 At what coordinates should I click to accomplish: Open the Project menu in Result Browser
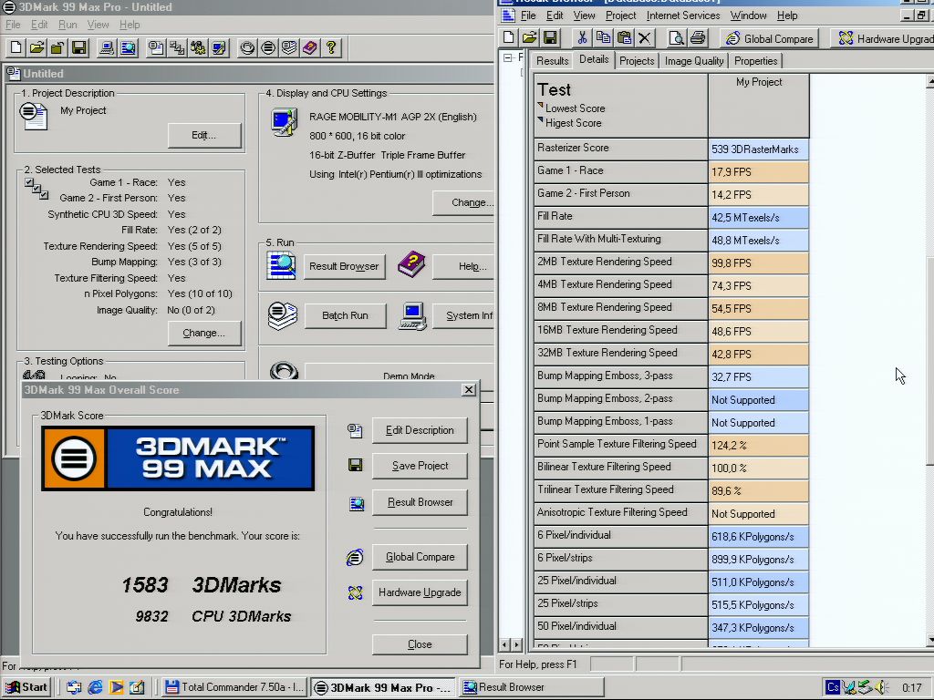(x=620, y=16)
